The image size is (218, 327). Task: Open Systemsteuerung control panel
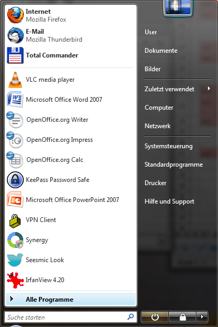coord(168,146)
